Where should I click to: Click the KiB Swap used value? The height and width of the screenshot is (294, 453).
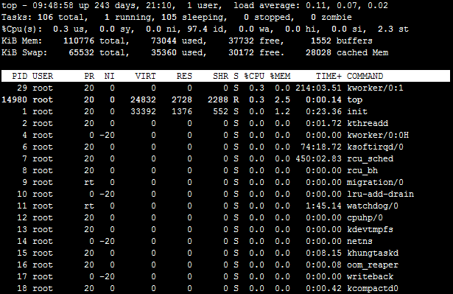164,52
